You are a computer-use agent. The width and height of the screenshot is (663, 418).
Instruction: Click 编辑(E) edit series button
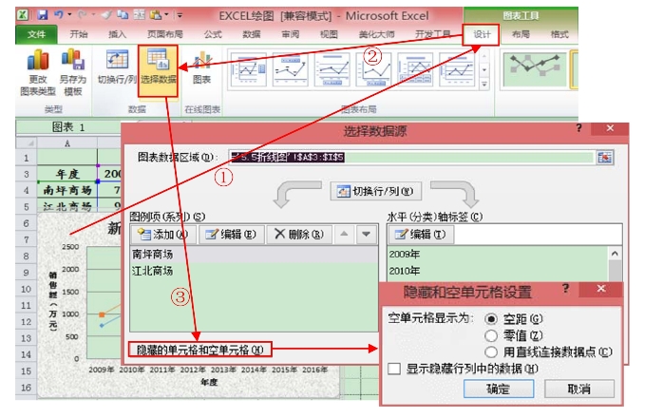(x=231, y=235)
